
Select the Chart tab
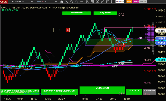pyautogui.click(x=4, y=2)
